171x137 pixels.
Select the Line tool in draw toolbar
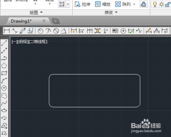(x=4, y=43)
